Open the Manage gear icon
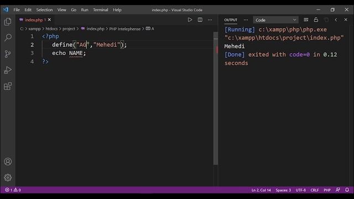354x199 pixels. pyautogui.click(x=8, y=177)
